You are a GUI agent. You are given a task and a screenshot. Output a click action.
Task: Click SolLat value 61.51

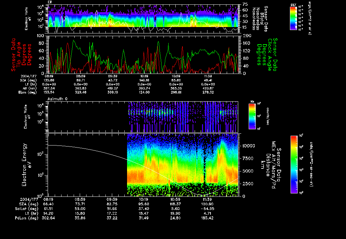click(x=48, y=209)
